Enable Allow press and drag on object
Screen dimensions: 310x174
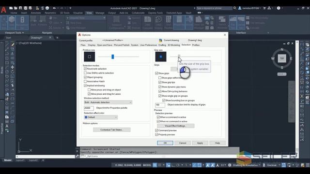click(89, 90)
